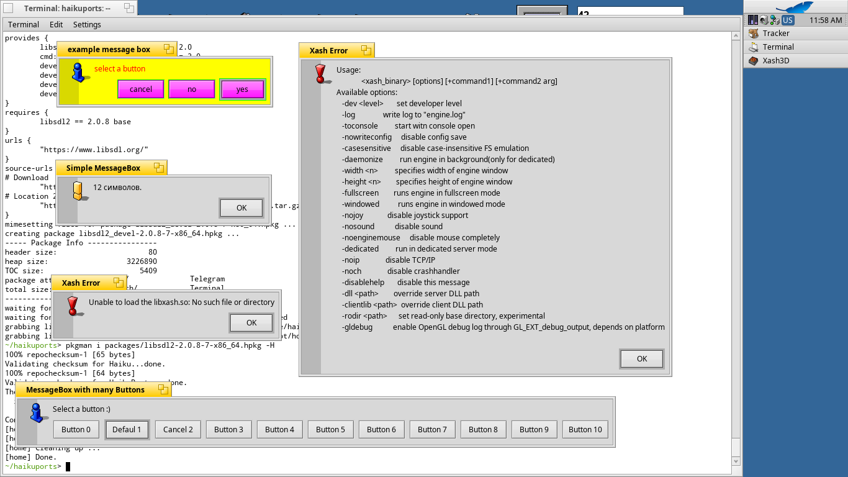Click Button 8

pyautogui.click(x=484, y=430)
